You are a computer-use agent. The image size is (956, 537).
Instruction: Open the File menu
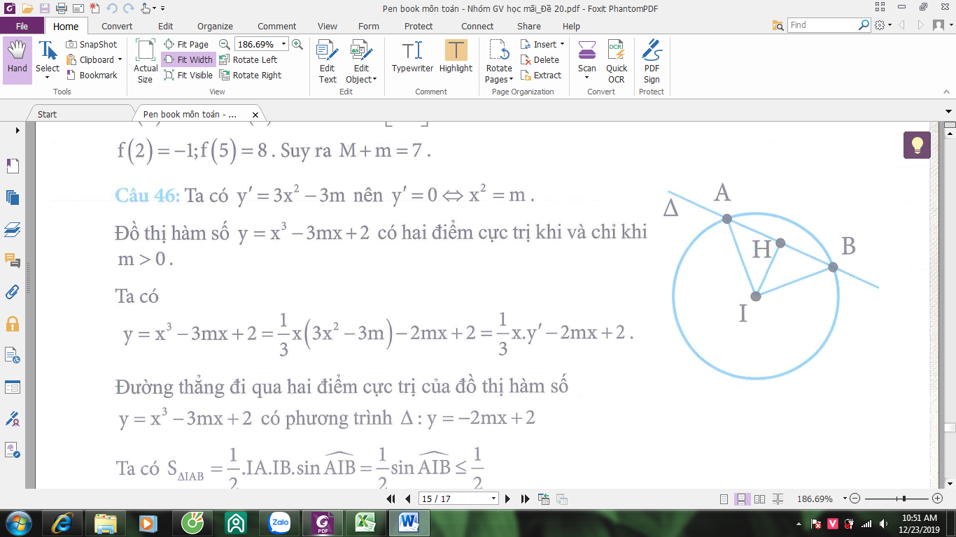click(x=22, y=26)
